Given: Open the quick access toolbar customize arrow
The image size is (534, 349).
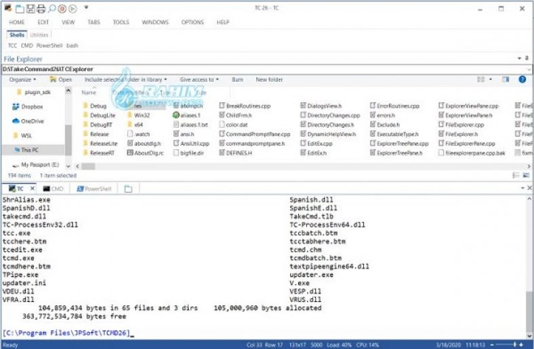Looking at the screenshot, I should 86,7.
